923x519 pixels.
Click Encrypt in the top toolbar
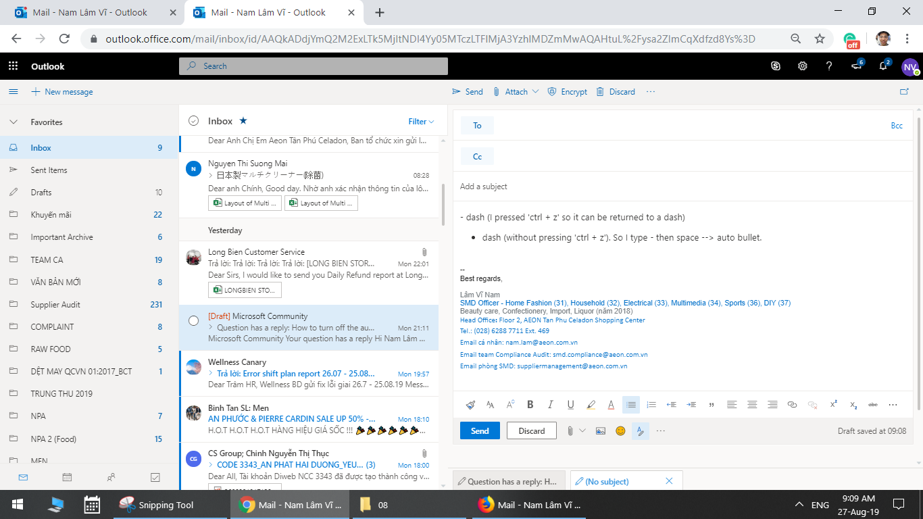click(567, 92)
